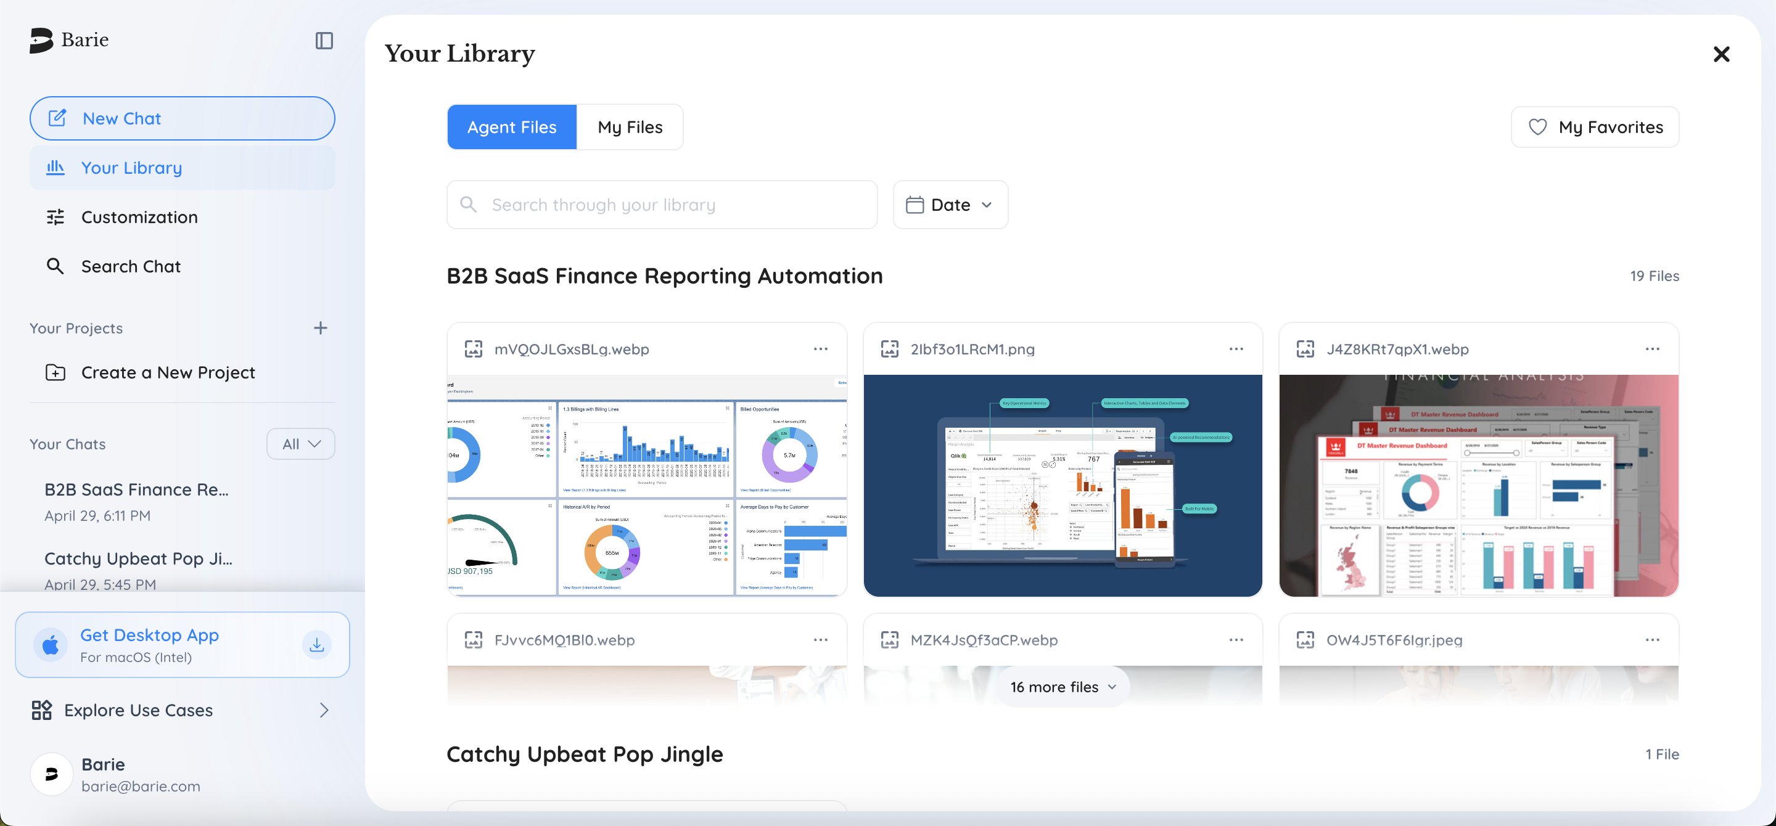Click the 1 File count label
Image resolution: width=1776 pixels, height=826 pixels.
(1663, 754)
